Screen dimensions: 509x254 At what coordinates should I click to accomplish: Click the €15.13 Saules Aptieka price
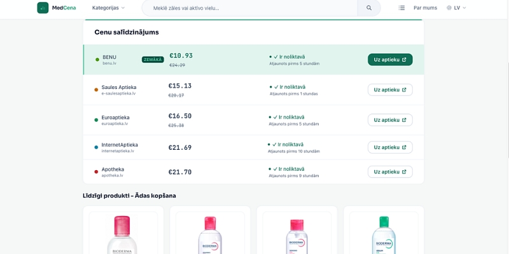[180, 86]
